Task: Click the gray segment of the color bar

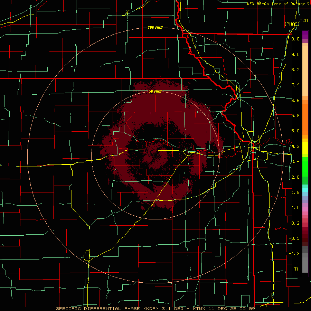Action: (x=305, y=259)
